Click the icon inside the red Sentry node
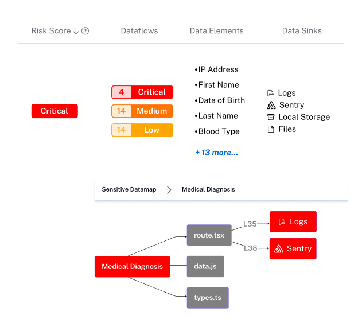This screenshot has height=323, width=362. tap(279, 249)
